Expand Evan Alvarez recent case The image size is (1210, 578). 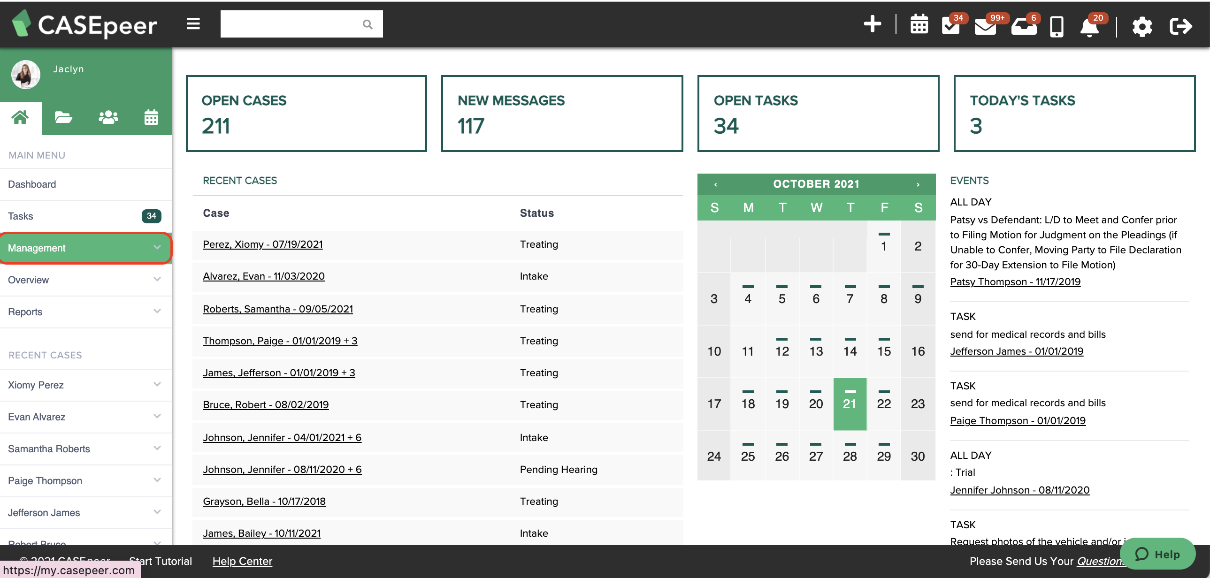(x=85, y=418)
